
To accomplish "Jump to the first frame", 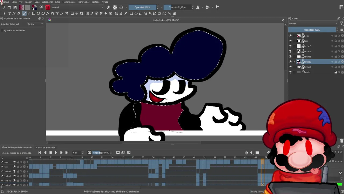I will pyautogui.click(x=40, y=153).
